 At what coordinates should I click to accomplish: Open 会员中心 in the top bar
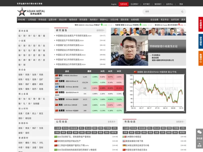coord(169,4)
